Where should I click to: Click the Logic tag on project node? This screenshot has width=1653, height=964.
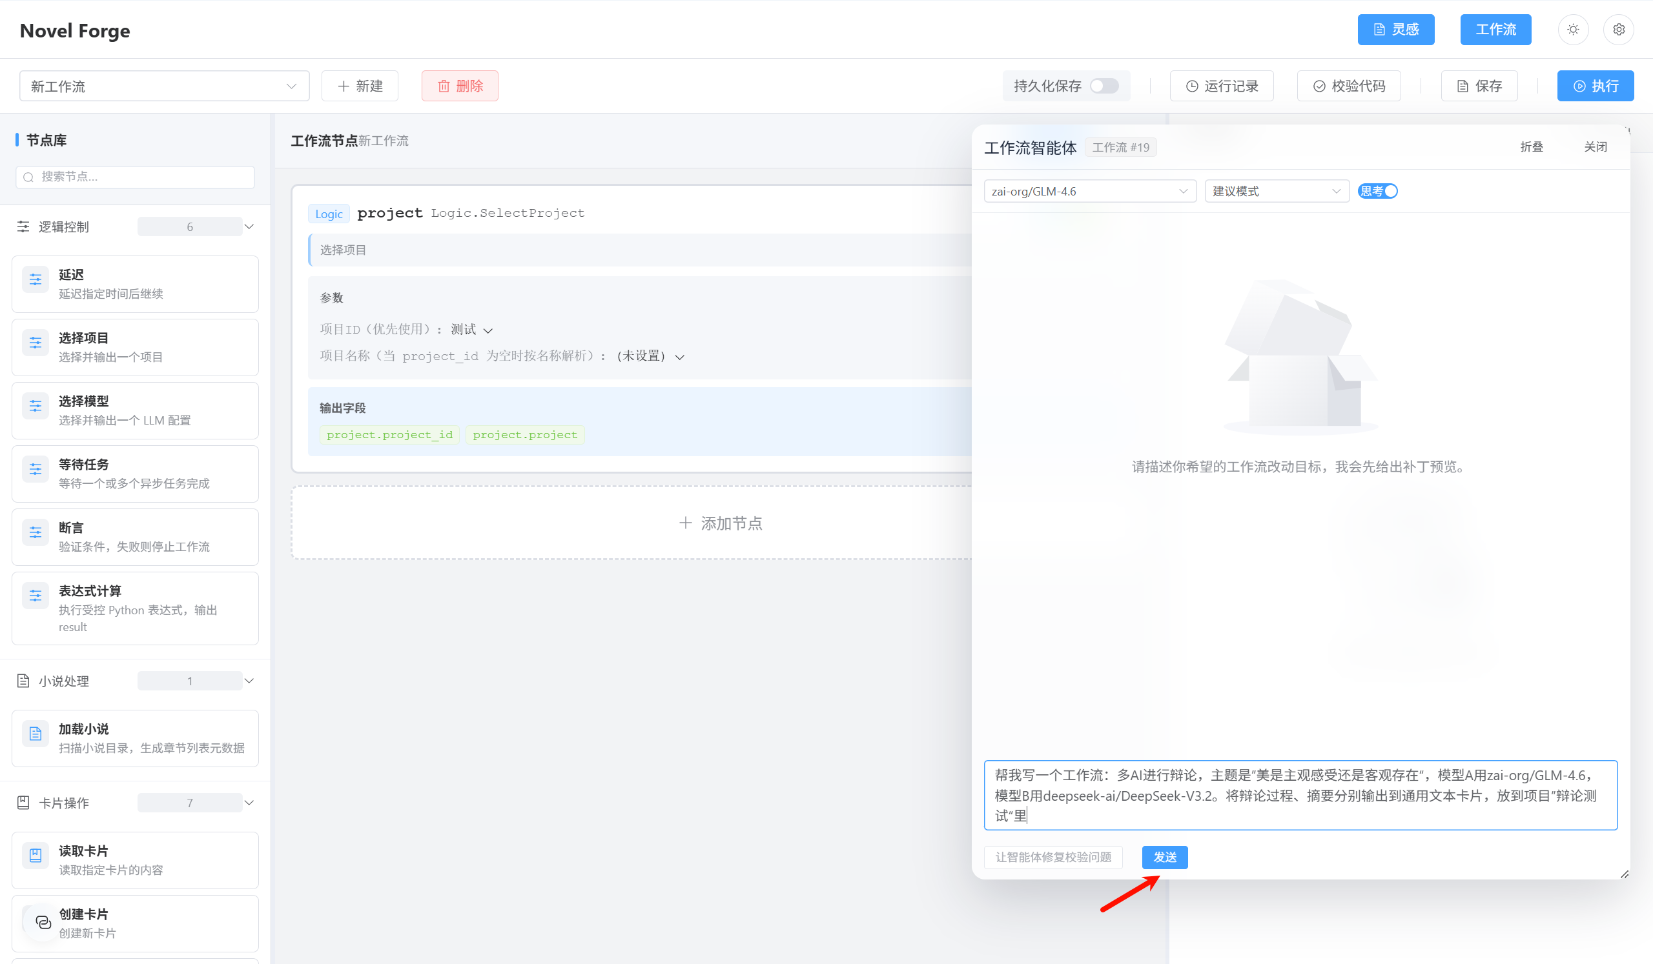(x=329, y=214)
